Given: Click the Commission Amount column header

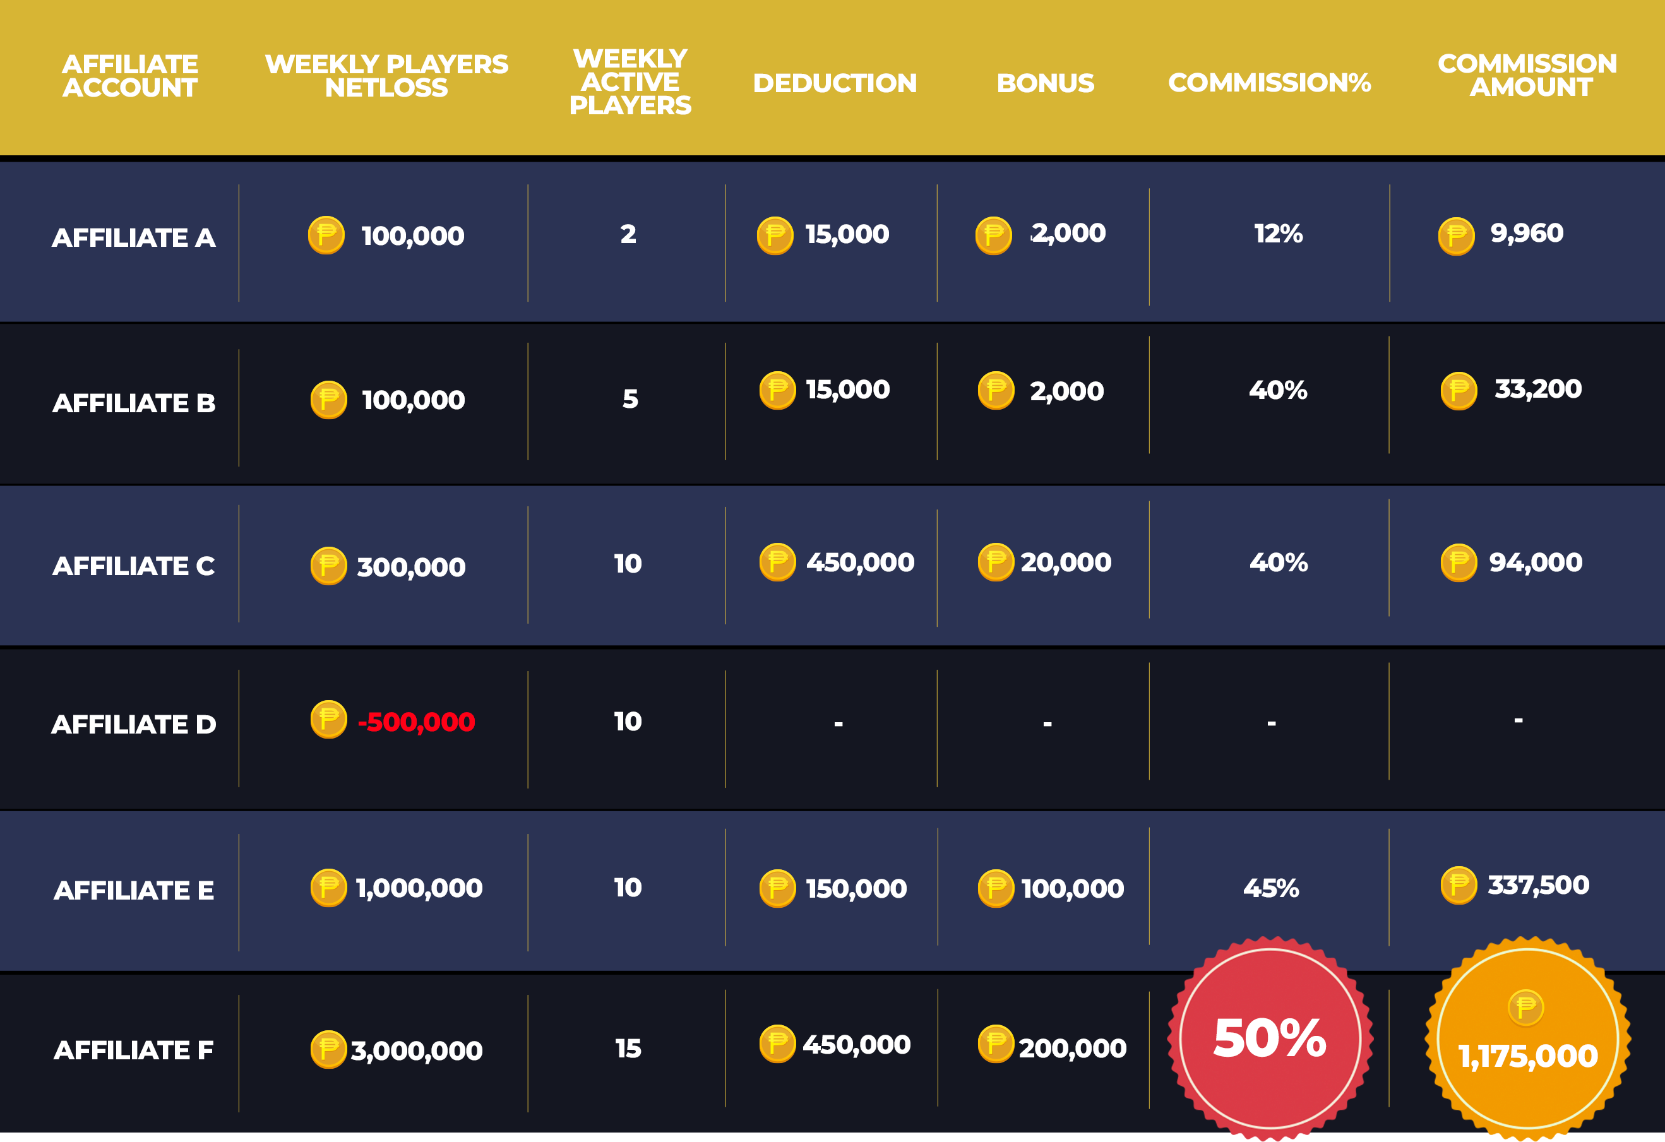Looking at the screenshot, I should point(1527,75).
